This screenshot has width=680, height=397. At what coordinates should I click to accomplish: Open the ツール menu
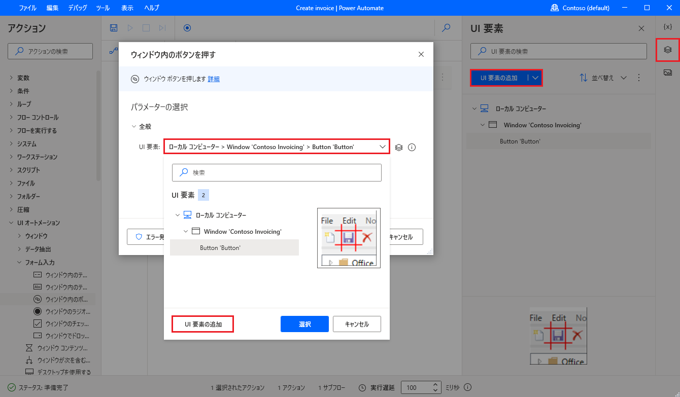[x=103, y=8]
